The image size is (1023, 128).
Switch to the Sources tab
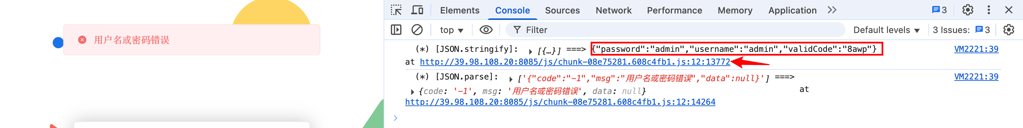562,10
